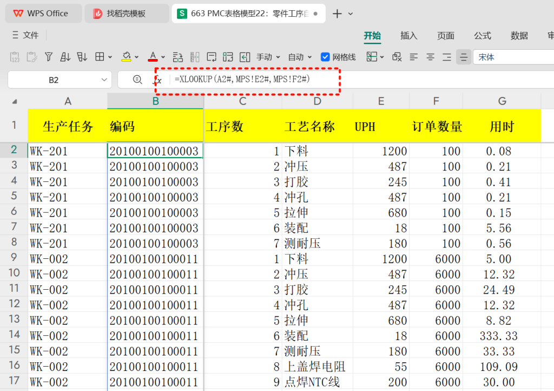Expand the borders dropdown arrow
This screenshot has height=391, width=554.
tap(110, 57)
